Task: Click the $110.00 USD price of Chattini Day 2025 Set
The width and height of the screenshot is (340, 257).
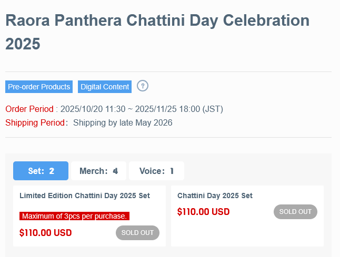Action: click(203, 212)
